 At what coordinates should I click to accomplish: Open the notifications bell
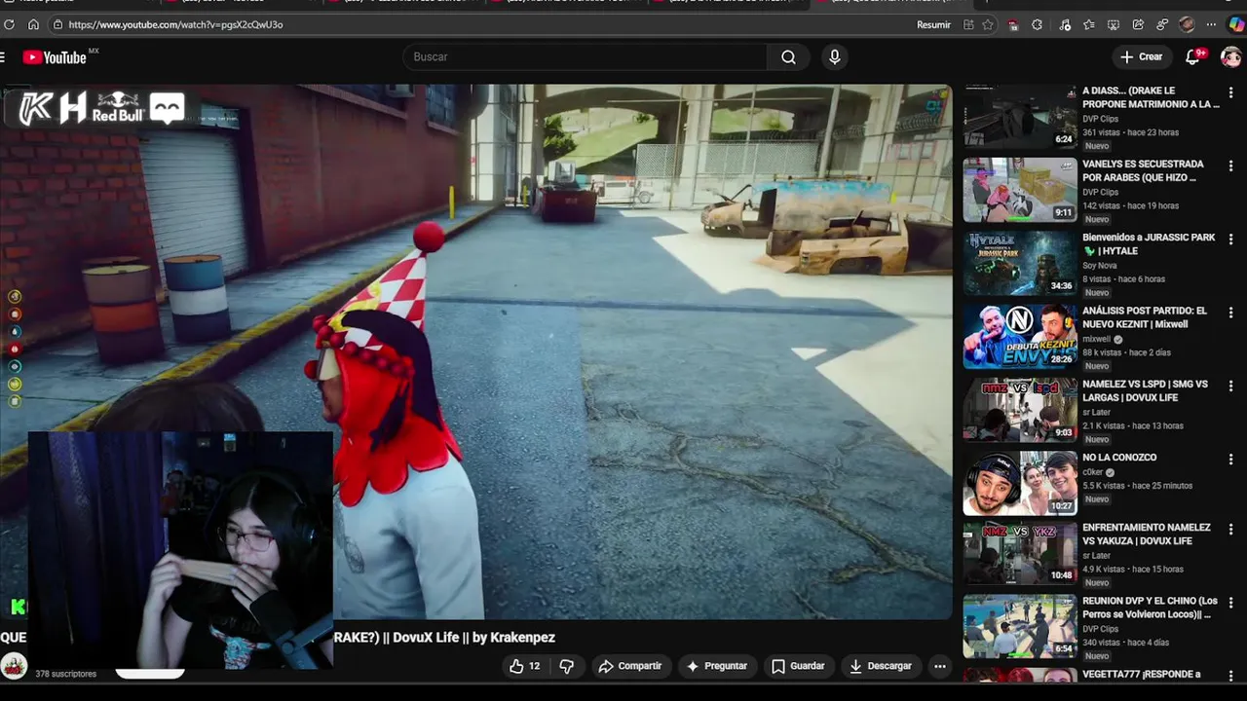(x=1192, y=57)
